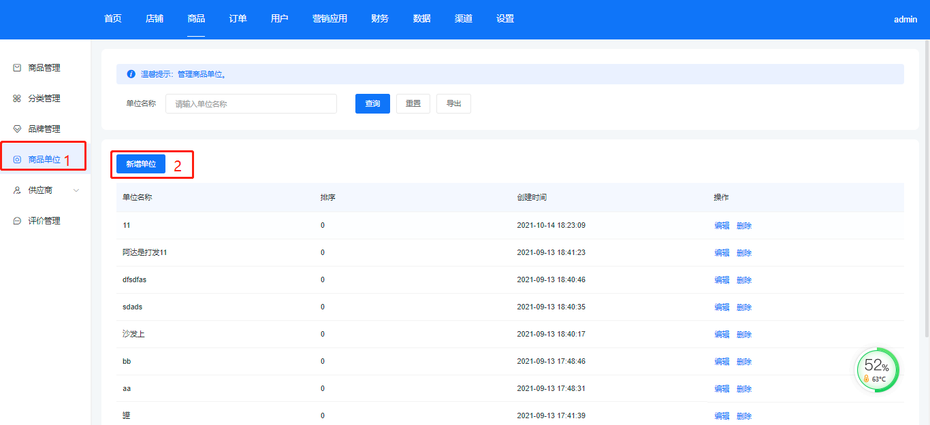Viewport: 930px width, 425px height.
Task: Click the 52% temperature monitor widget
Action: [877, 370]
